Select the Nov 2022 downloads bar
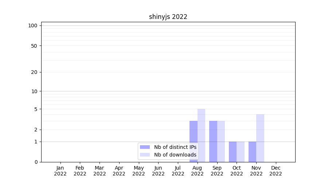Image resolution: width=328 pixels, height=182 pixels. pyautogui.click(x=260, y=138)
